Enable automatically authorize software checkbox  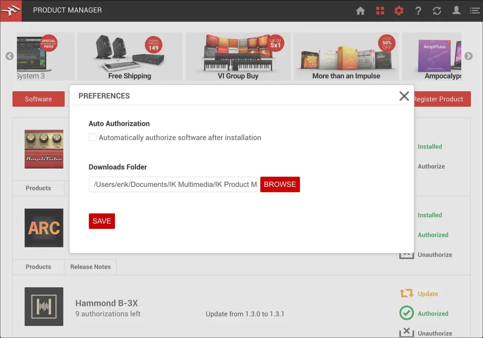93,137
